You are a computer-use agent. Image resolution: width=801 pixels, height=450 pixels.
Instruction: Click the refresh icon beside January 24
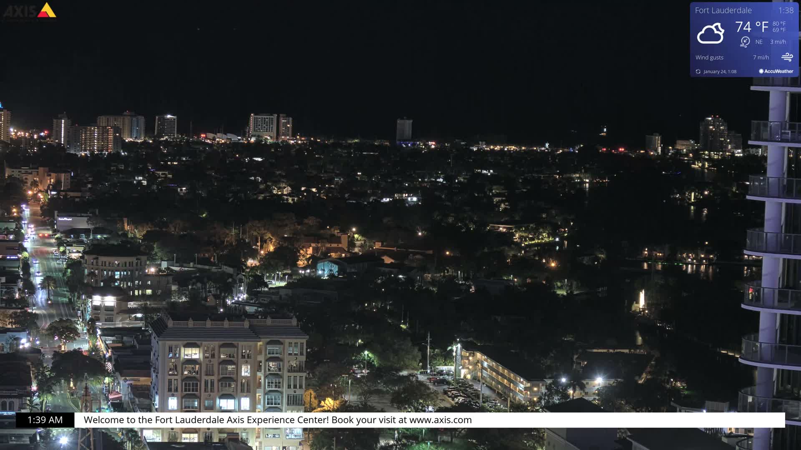(x=698, y=72)
